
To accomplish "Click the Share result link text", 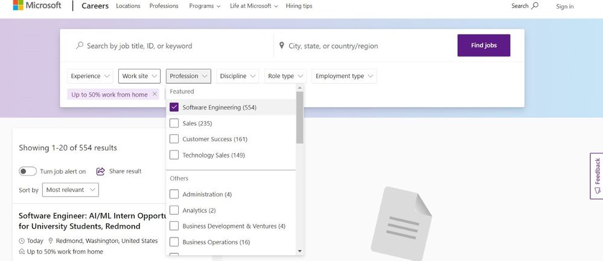I will [x=126, y=171].
